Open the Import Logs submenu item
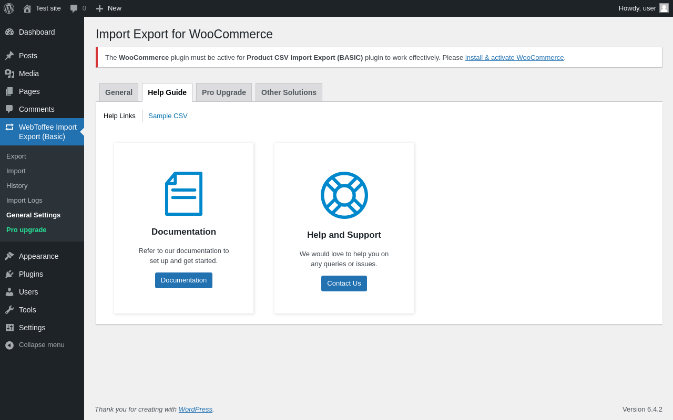The image size is (673, 420). (42, 201)
